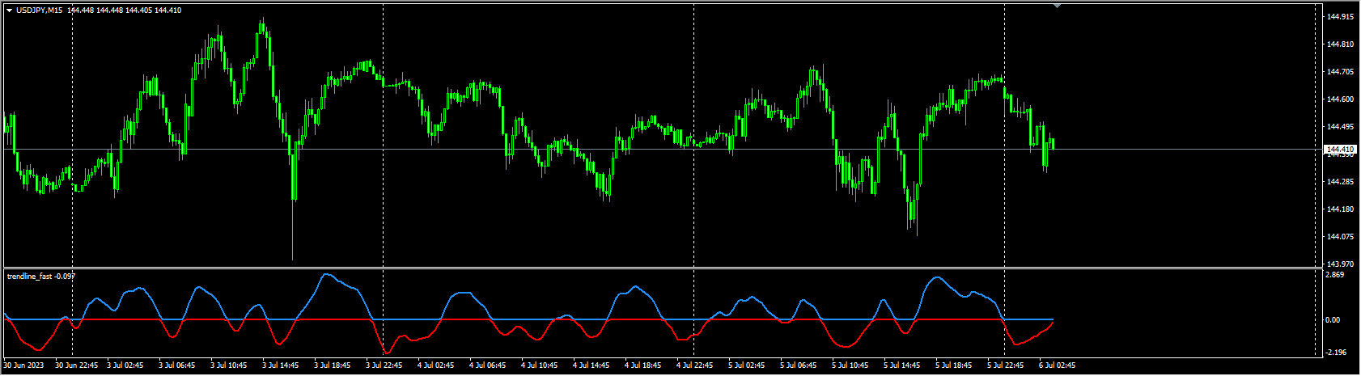Click the 3 Jul 14:45 time label

click(x=280, y=365)
